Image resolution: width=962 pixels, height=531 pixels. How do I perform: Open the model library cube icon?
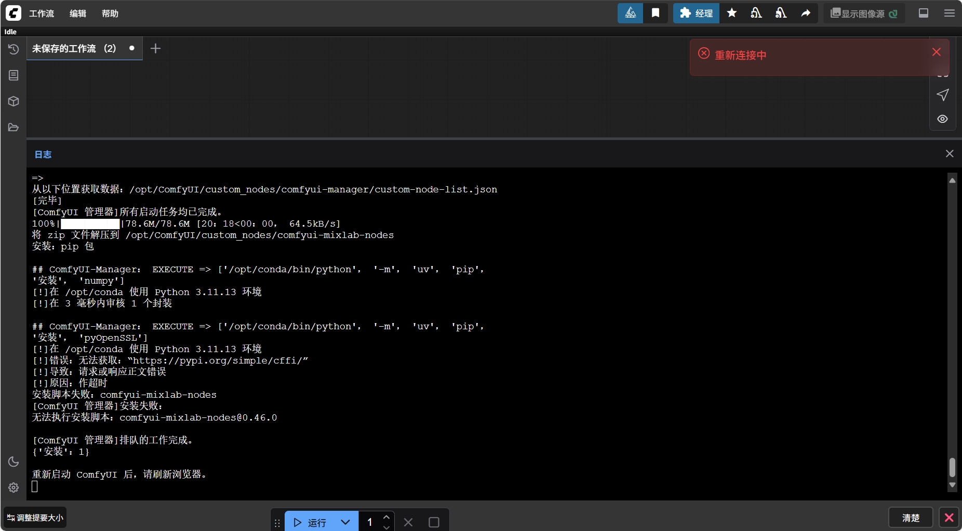(x=14, y=101)
